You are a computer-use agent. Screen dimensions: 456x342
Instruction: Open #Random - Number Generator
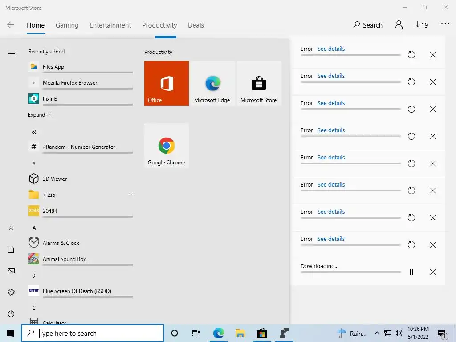tap(81, 147)
